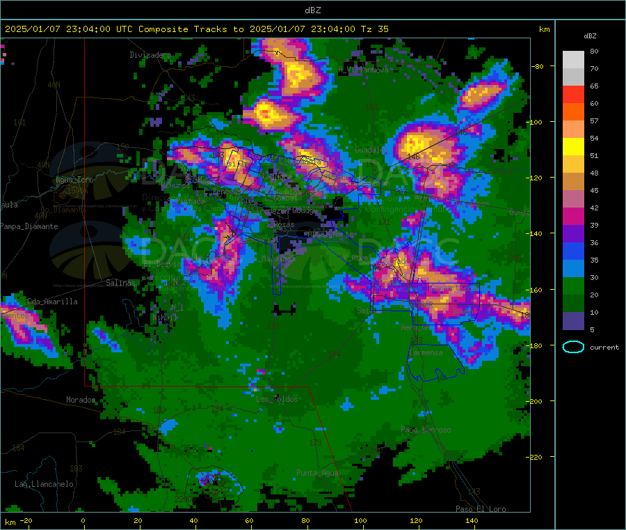Click the '100' tick on bottom axis
This screenshot has width=626, height=530.
point(360,520)
